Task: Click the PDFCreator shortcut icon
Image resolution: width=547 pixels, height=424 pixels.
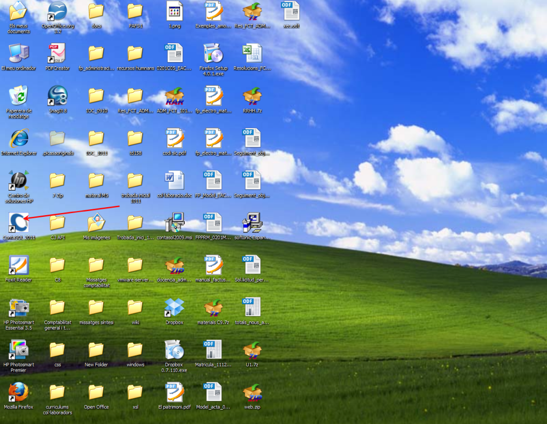Action: [x=57, y=53]
